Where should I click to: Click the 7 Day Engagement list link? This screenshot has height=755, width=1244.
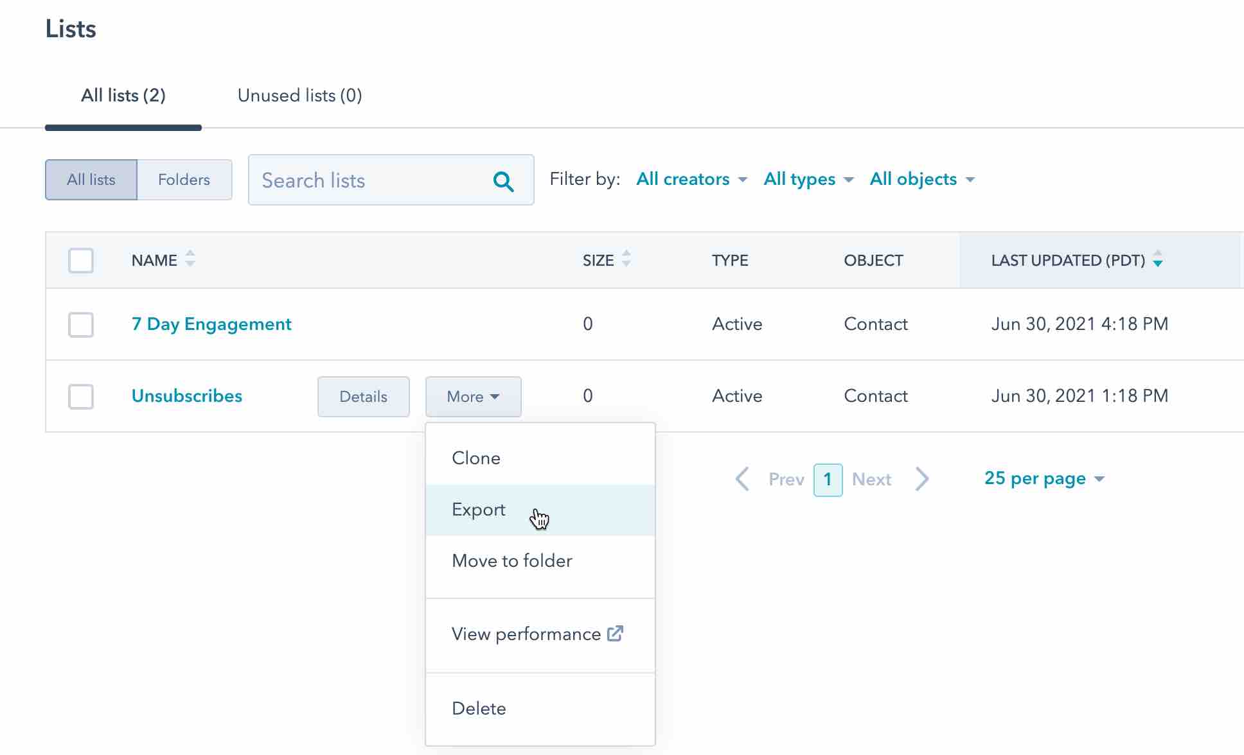click(x=211, y=324)
